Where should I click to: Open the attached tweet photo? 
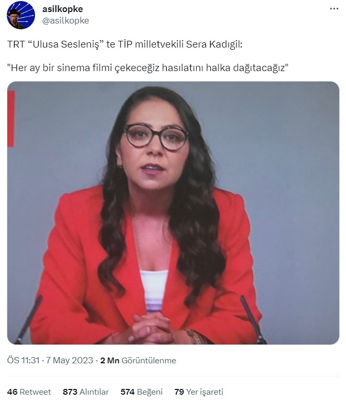[173, 213]
